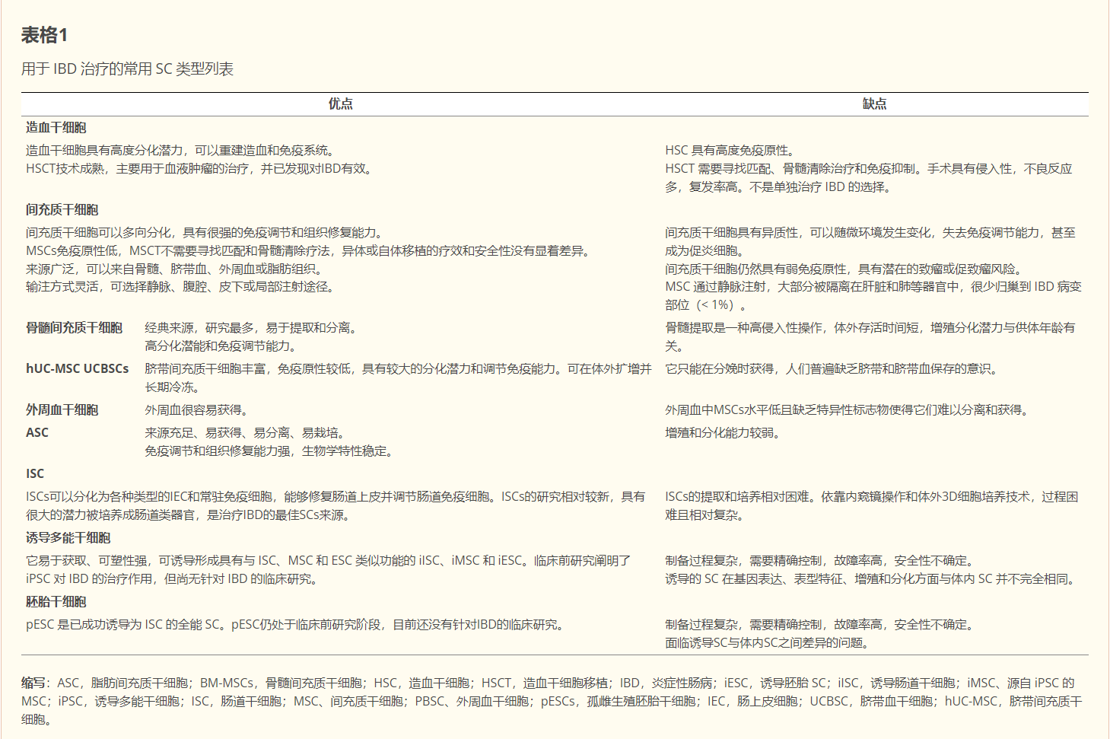The image size is (1110, 739).
Task: Click the 外周血干细胞 row label
Action: [62, 410]
